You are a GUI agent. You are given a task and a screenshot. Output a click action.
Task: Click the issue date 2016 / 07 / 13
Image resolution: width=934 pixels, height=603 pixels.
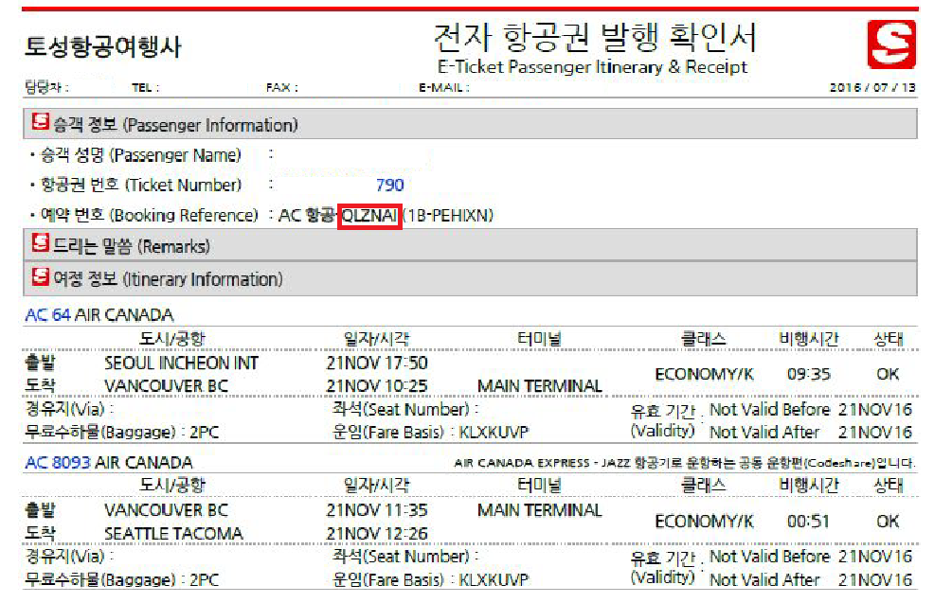[x=872, y=88]
